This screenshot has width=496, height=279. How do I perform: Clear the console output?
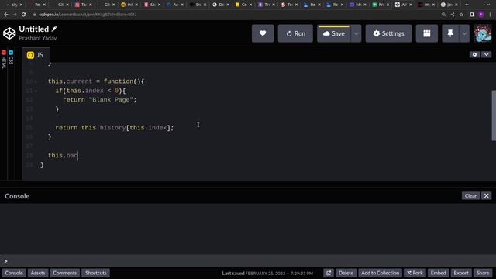click(x=470, y=195)
